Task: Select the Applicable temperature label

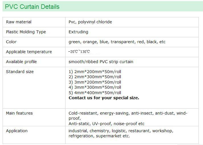Action: (x=29, y=52)
